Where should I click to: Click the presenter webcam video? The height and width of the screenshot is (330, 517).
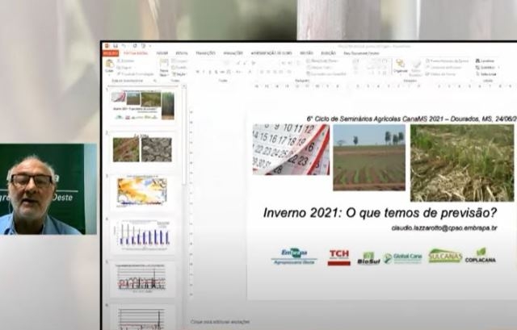48,189
